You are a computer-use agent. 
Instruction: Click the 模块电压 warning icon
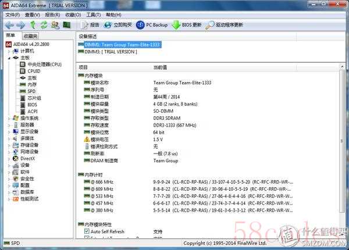click(x=87, y=140)
